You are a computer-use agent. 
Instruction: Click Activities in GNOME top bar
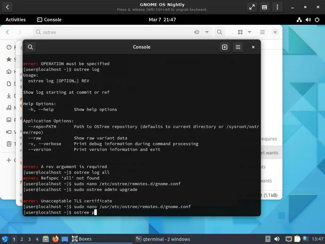[x=16, y=20]
